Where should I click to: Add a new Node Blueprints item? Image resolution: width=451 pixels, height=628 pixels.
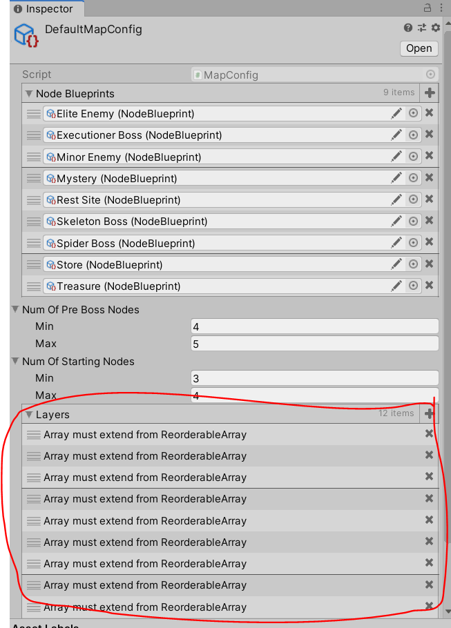coord(430,93)
